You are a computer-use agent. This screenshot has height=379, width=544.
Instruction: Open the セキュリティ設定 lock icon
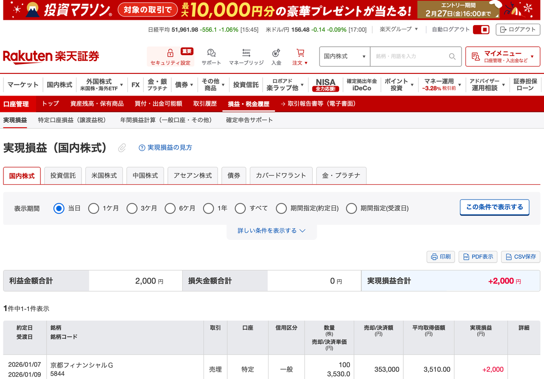pos(170,53)
